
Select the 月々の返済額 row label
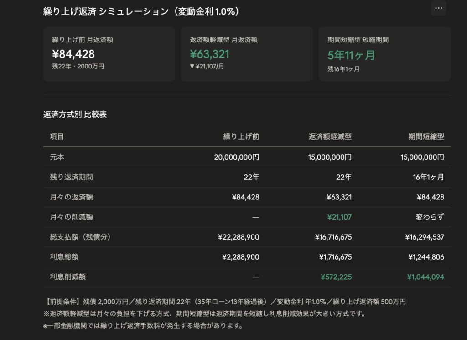72,197
